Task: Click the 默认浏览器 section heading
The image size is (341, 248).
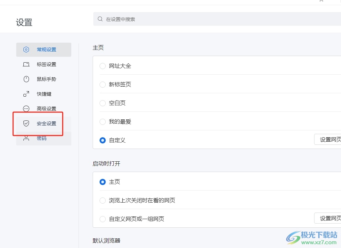Action: [106, 241]
